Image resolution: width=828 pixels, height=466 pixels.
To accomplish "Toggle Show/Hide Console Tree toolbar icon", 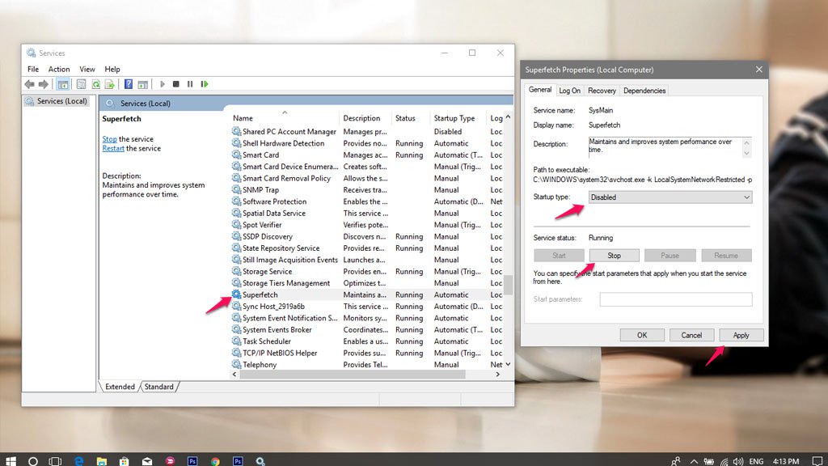I will pos(63,84).
